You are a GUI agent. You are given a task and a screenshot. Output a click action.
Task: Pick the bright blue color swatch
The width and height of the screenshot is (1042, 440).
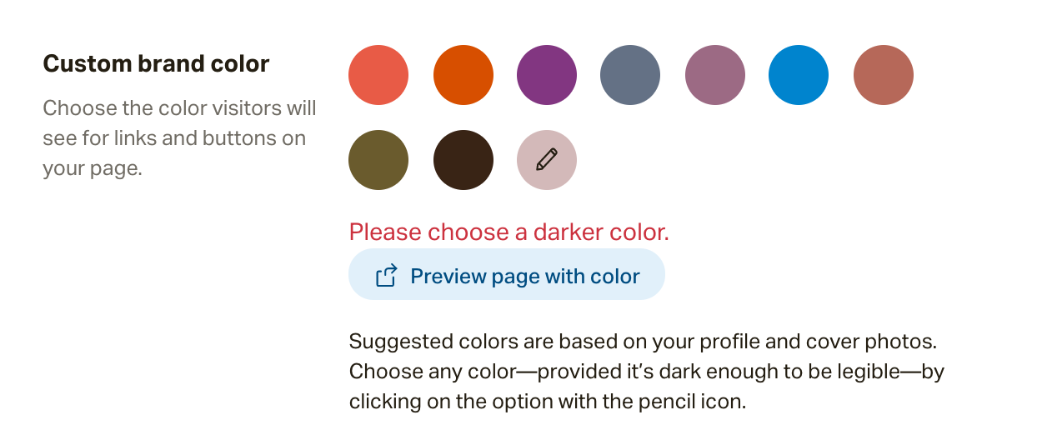pyautogui.click(x=799, y=75)
